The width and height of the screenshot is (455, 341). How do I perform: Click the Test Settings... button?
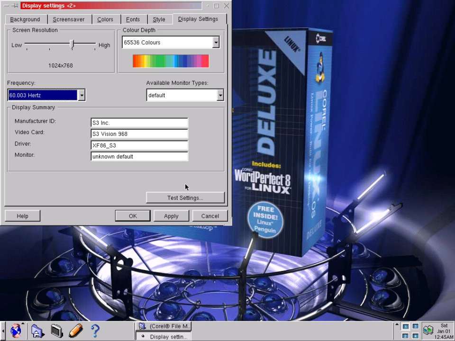tap(185, 197)
